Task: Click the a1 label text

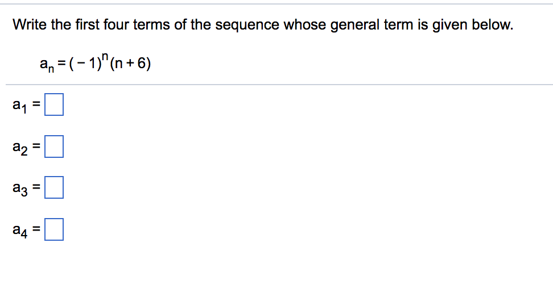Action: click(x=20, y=106)
